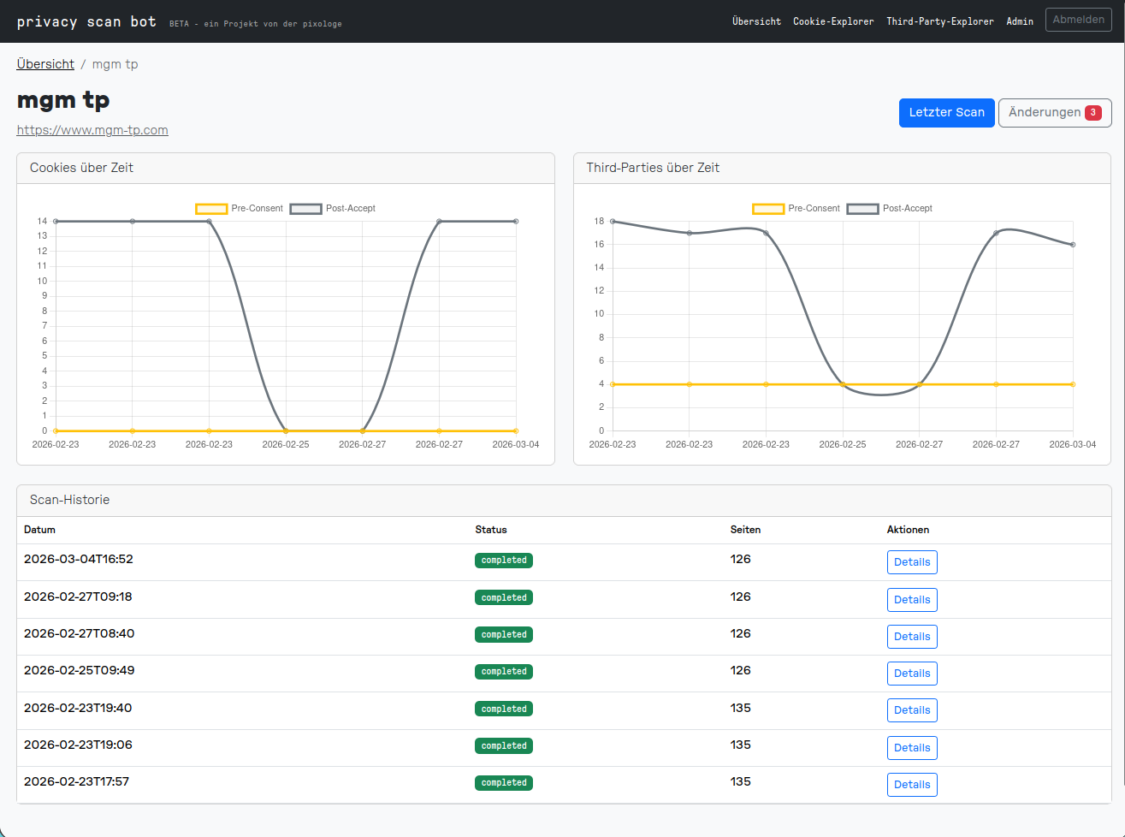Viewport: 1125px width, 837px height.
Task: Click the completed badge for scan 2026-03-04T16:52
Action: coord(504,561)
